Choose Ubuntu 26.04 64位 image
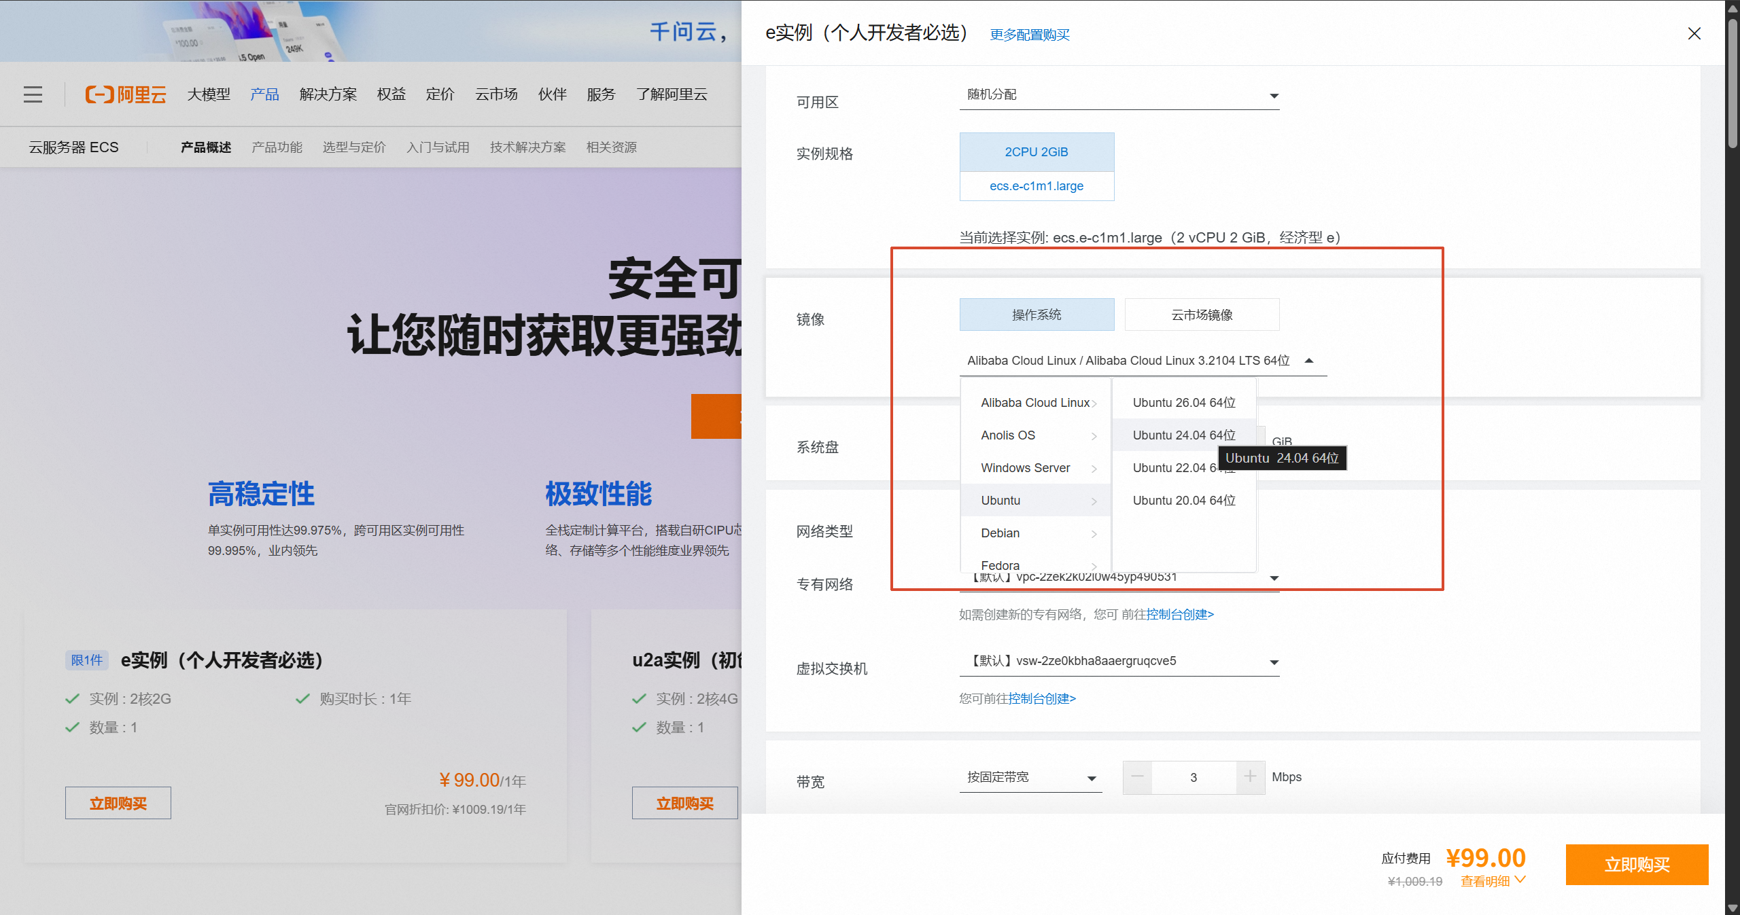 pyautogui.click(x=1184, y=403)
